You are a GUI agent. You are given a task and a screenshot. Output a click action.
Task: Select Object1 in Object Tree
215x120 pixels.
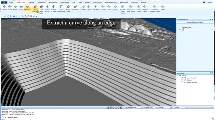[189, 80]
